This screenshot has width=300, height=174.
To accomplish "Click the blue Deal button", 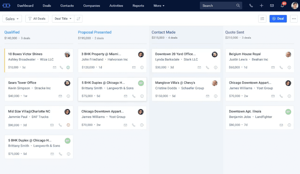I will click(x=278, y=19).
